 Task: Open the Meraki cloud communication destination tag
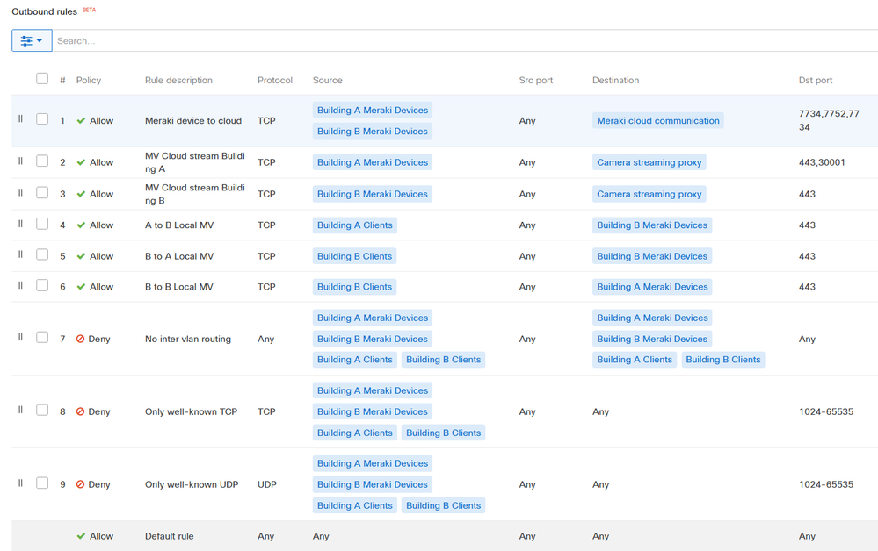pyautogui.click(x=657, y=121)
